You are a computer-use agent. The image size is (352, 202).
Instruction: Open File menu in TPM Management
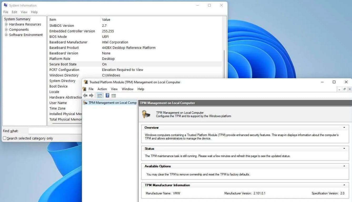tap(91, 89)
